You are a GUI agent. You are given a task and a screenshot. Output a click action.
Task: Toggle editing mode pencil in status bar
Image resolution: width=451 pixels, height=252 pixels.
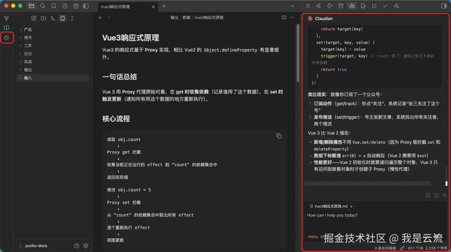[x=402, y=248]
